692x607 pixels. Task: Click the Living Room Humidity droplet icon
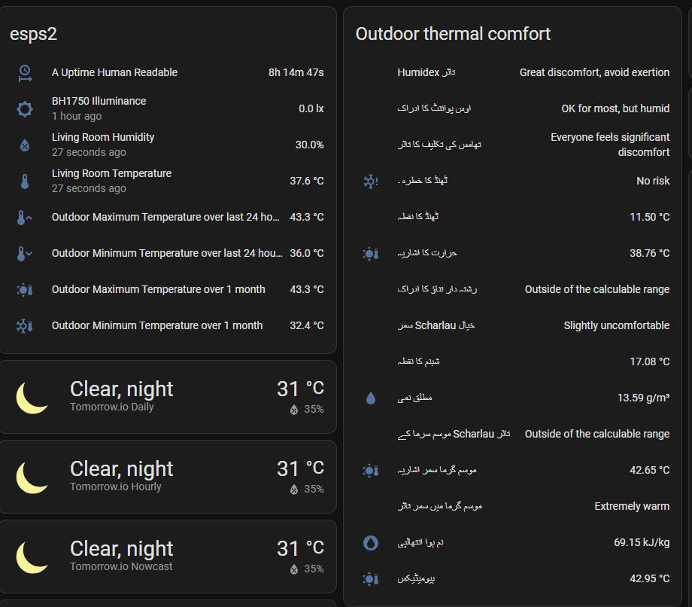click(x=25, y=145)
